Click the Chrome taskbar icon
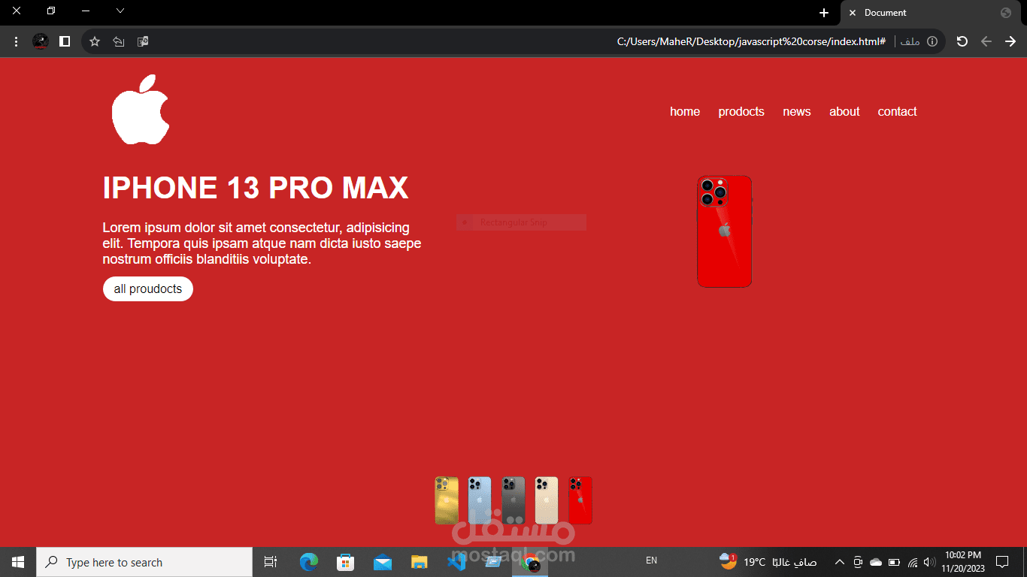Image resolution: width=1027 pixels, height=577 pixels. pos(530,562)
